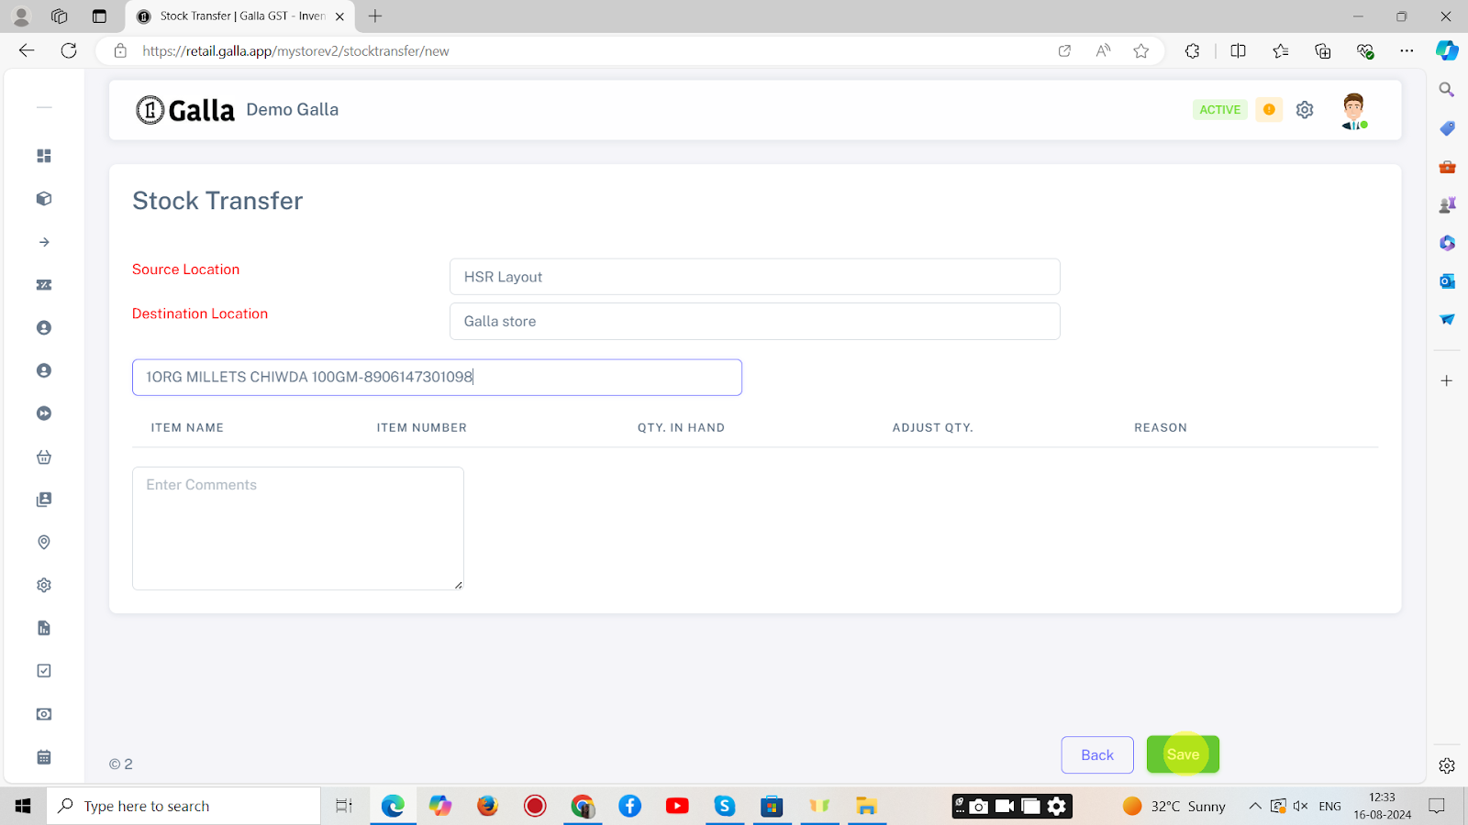
Task: Open the fast-forward circle icon in sidebar
Action: (44, 413)
